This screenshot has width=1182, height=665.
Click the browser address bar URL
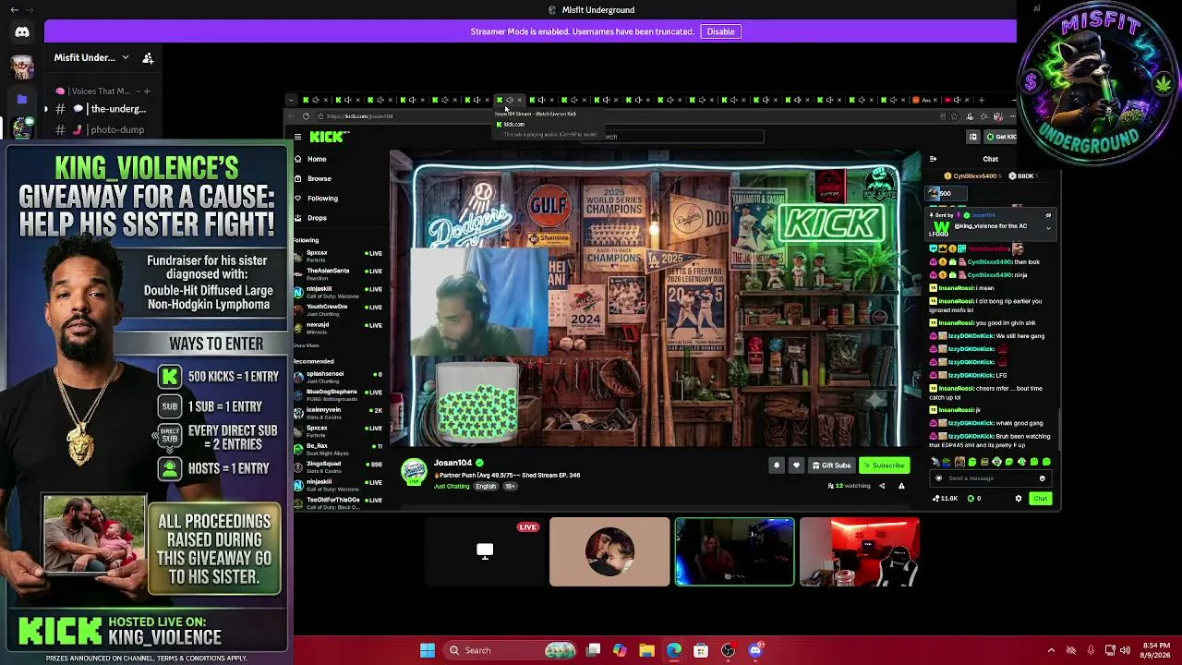coord(359,116)
